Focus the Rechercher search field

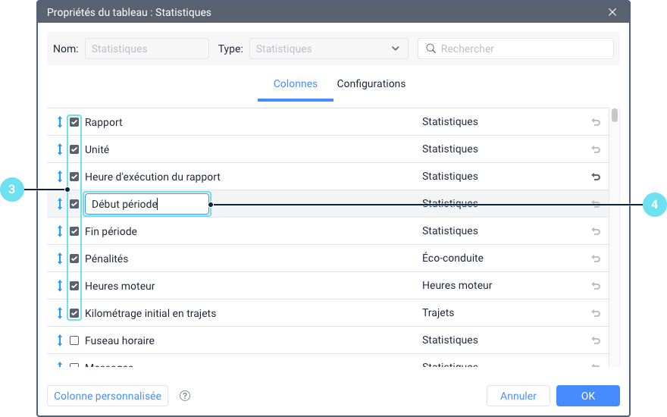523,49
